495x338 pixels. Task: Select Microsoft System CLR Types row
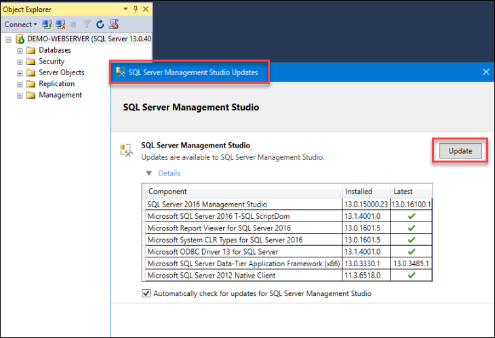[288, 240]
